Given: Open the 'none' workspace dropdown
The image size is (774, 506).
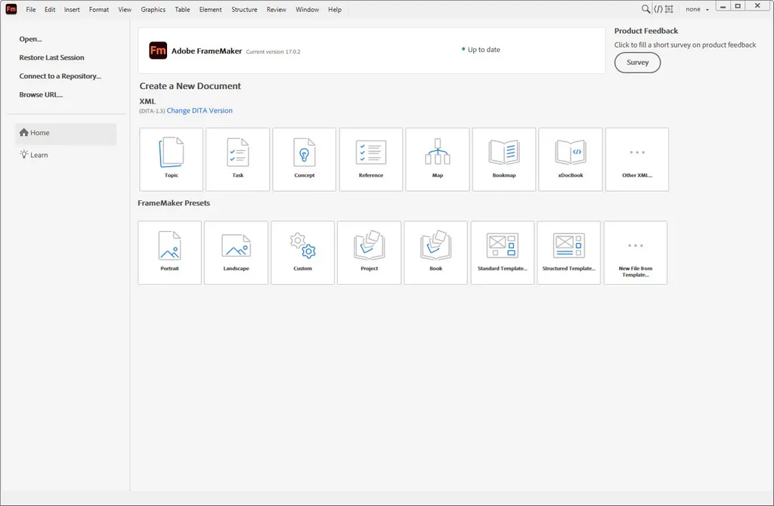Looking at the screenshot, I should pyautogui.click(x=697, y=9).
